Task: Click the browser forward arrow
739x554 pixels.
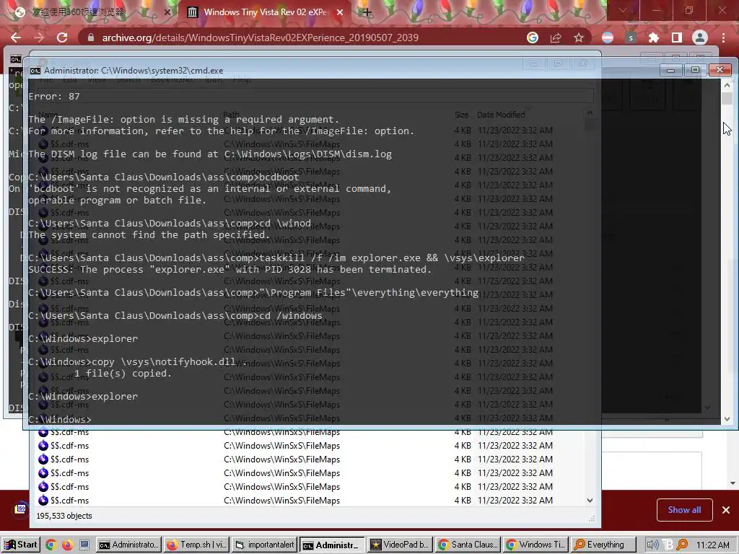Action: point(39,38)
